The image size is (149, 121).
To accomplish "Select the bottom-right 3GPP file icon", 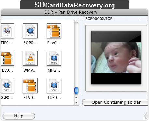I will tap(54, 86).
